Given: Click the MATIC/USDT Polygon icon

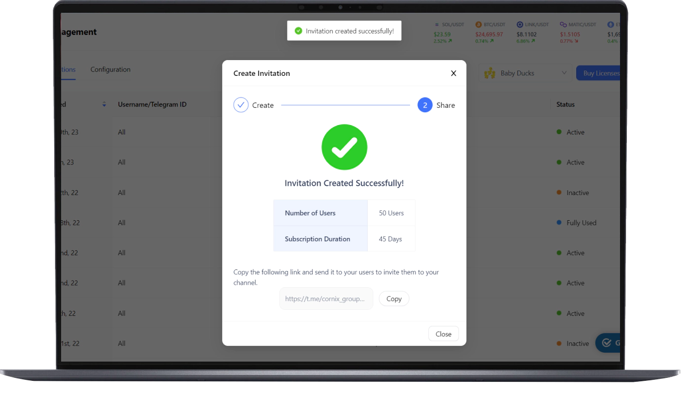Looking at the screenshot, I should [x=563, y=25].
